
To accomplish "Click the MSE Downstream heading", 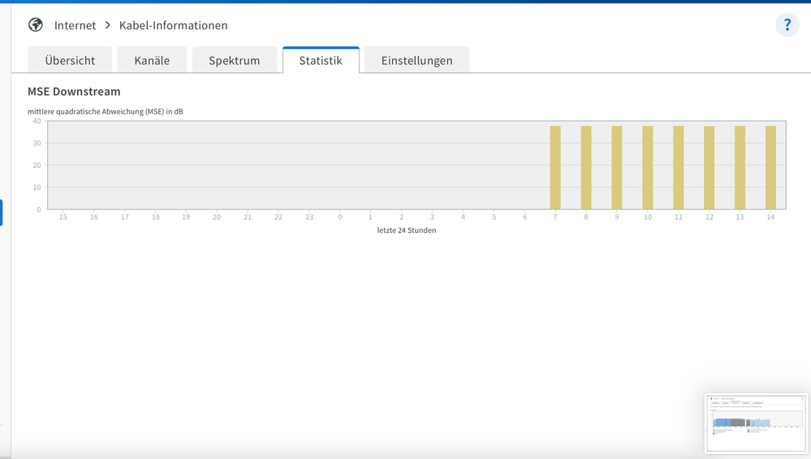I will [74, 92].
